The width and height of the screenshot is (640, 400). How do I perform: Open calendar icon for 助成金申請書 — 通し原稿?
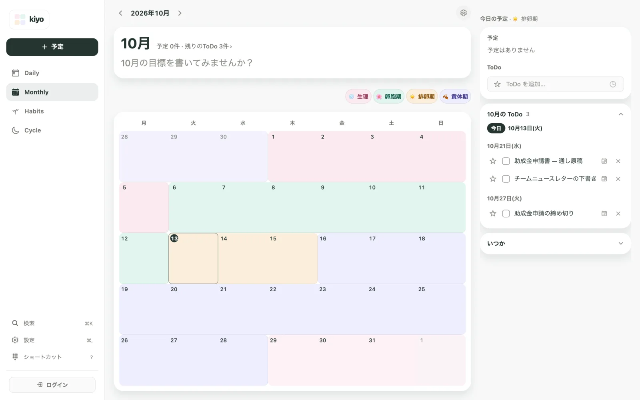pyautogui.click(x=604, y=161)
